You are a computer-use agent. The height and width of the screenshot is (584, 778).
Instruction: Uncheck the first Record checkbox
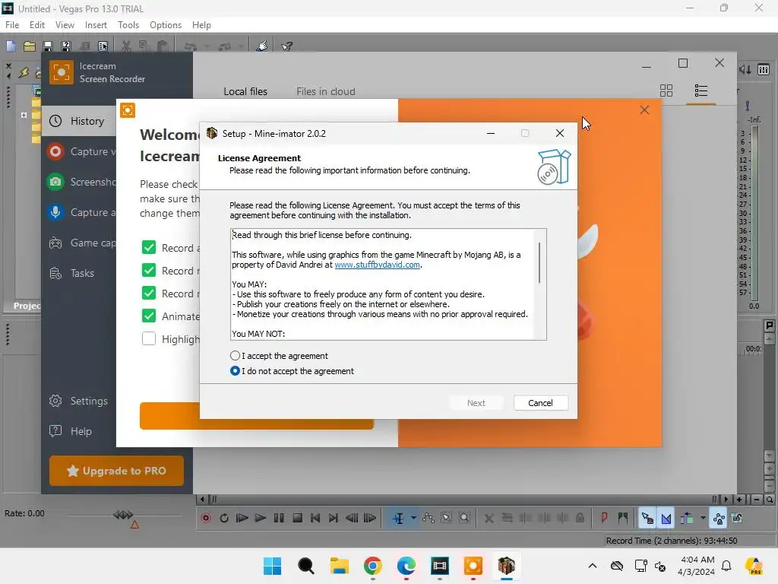[x=149, y=247]
